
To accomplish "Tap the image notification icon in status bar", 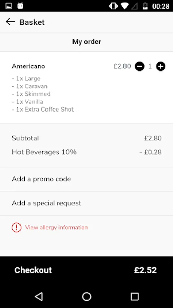I will [x=9, y=6].
